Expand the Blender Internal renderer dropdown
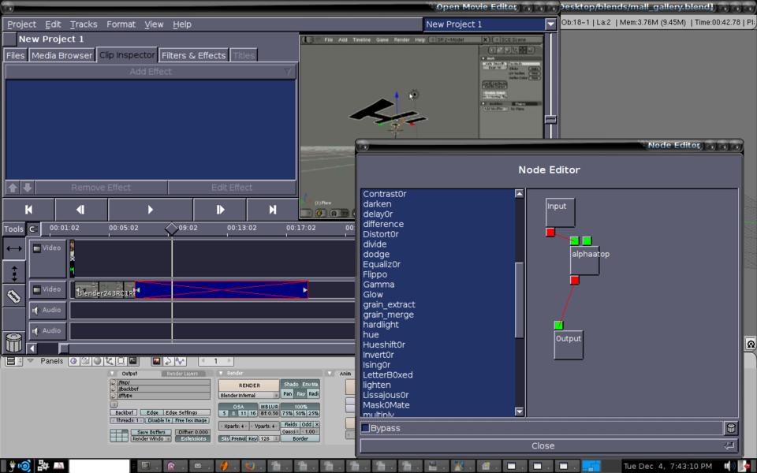757x473 pixels. tap(249, 395)
